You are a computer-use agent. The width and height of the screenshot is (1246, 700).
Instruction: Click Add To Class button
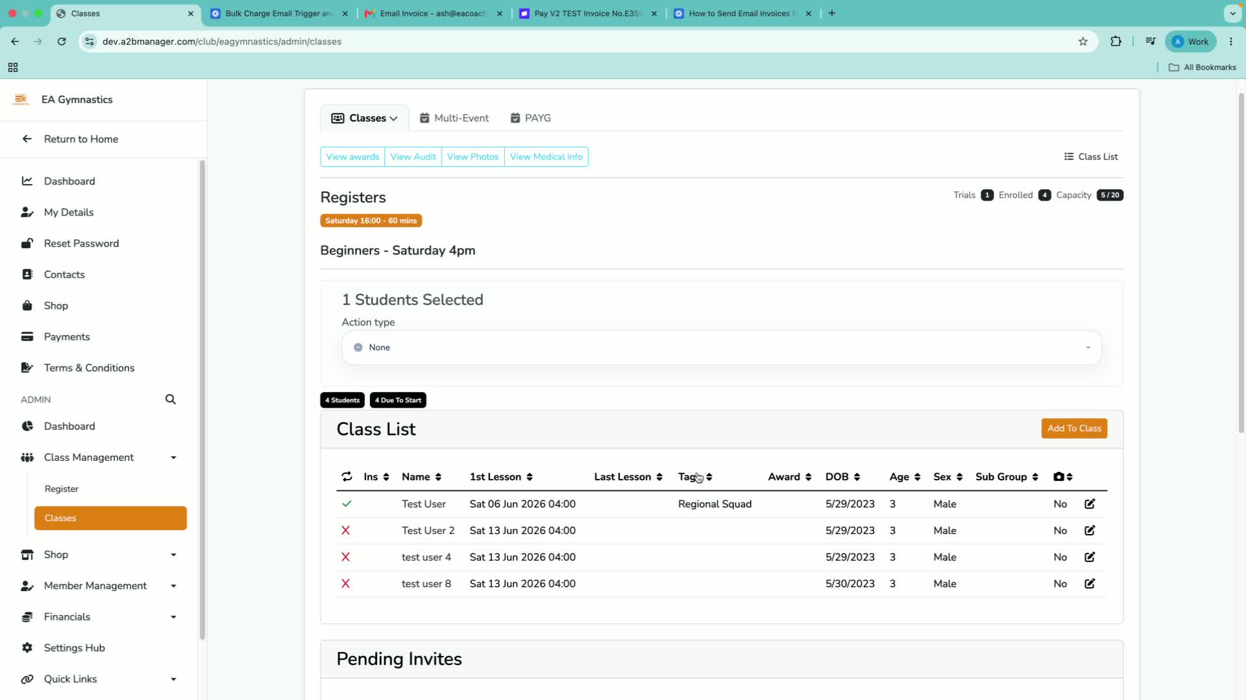(x=1074, y=428)
